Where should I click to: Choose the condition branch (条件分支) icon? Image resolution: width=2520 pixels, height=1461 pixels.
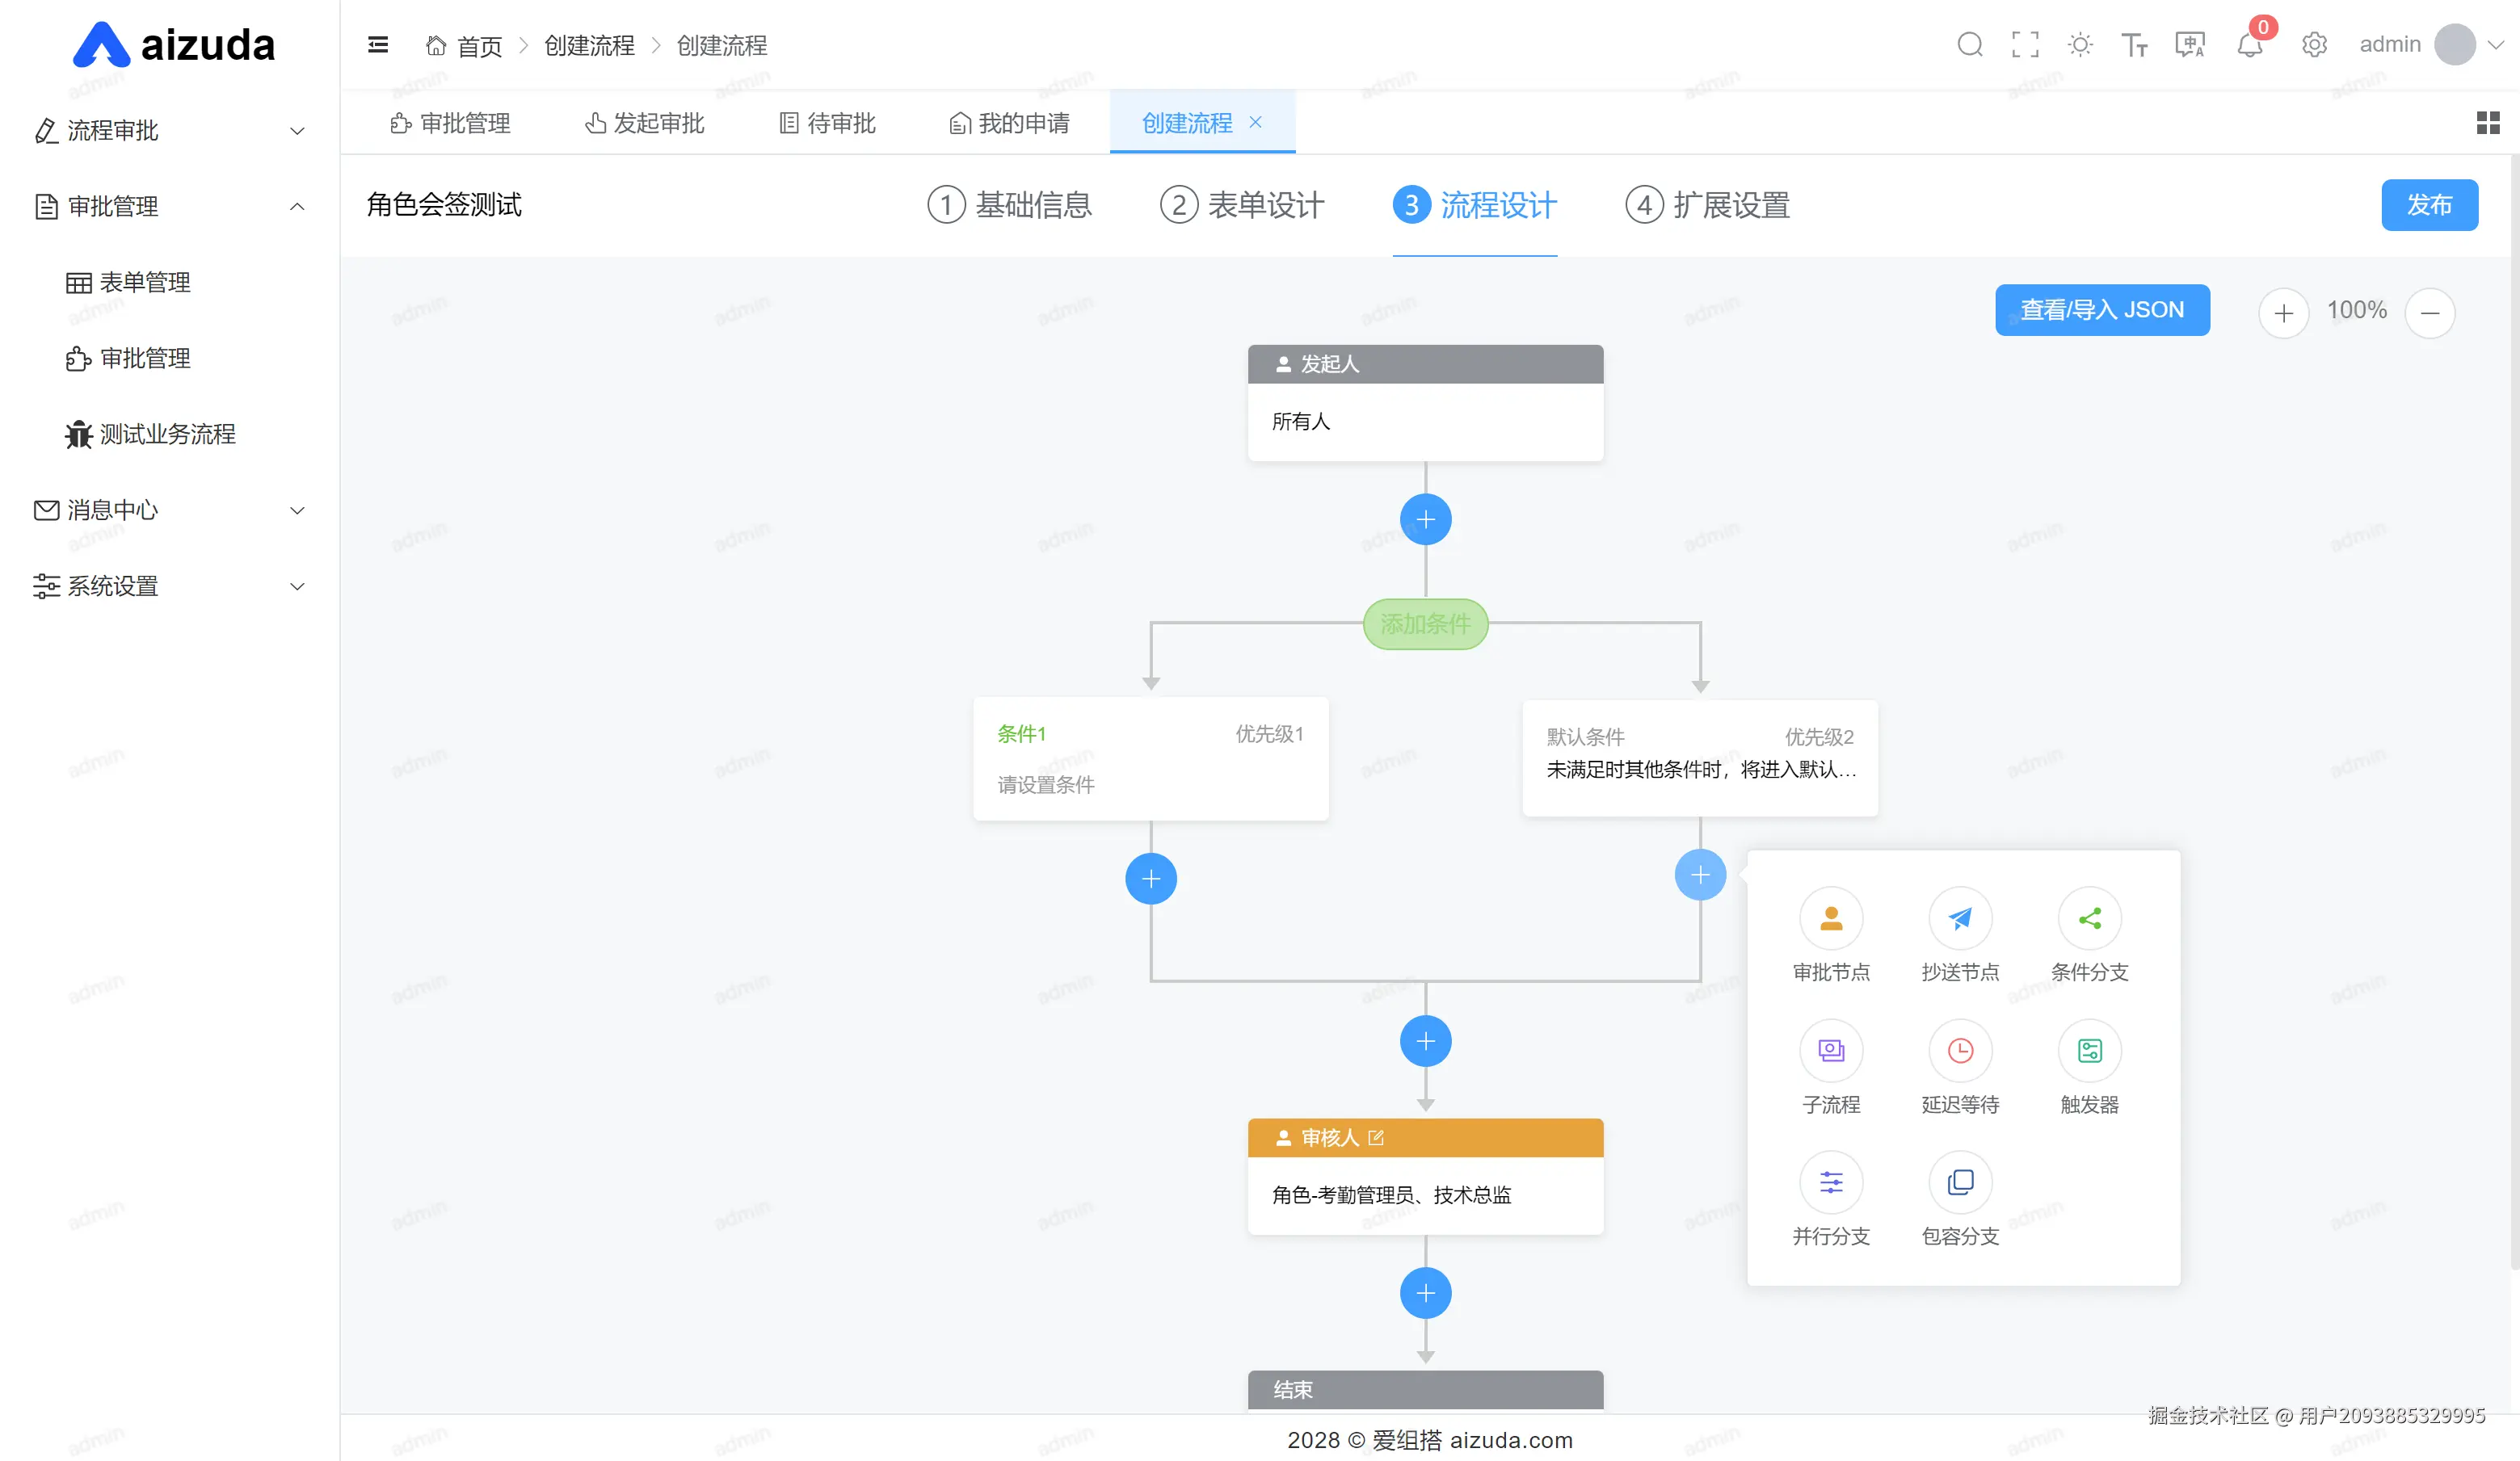click(2089, 918)
